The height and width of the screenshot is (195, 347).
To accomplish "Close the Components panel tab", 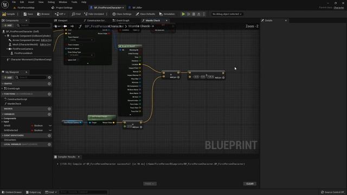I will 27,21.
